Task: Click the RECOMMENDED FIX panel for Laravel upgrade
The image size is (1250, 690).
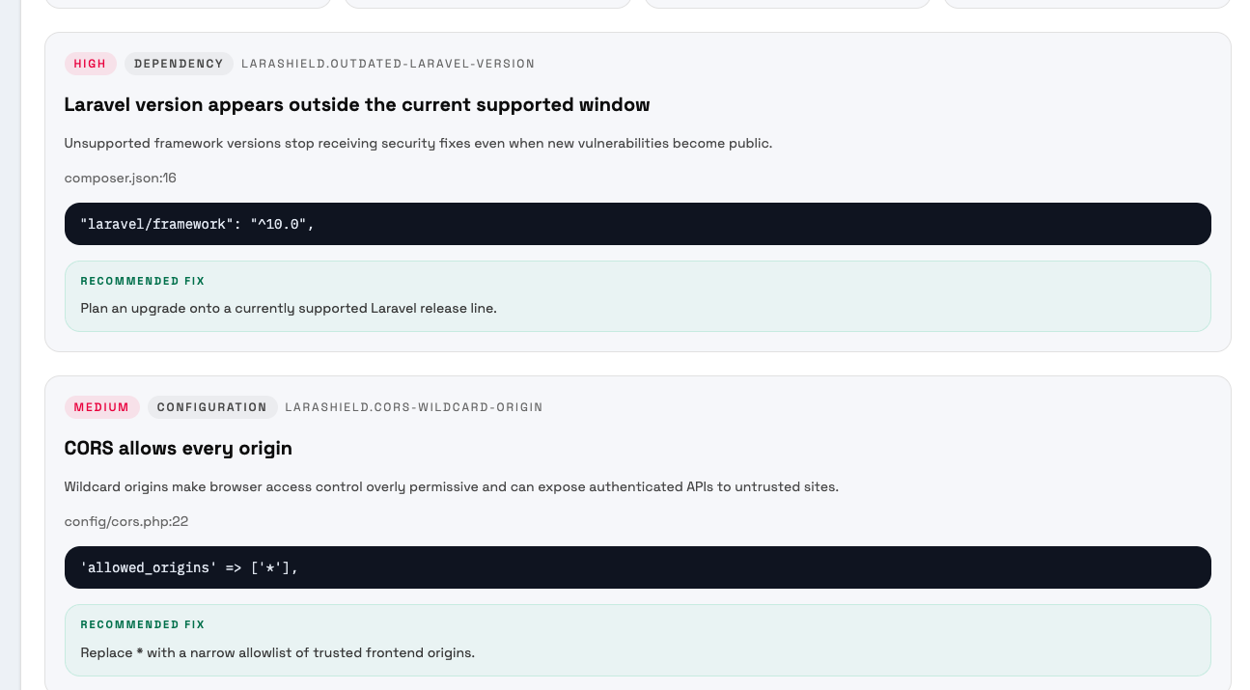Action: coord(637,294)
